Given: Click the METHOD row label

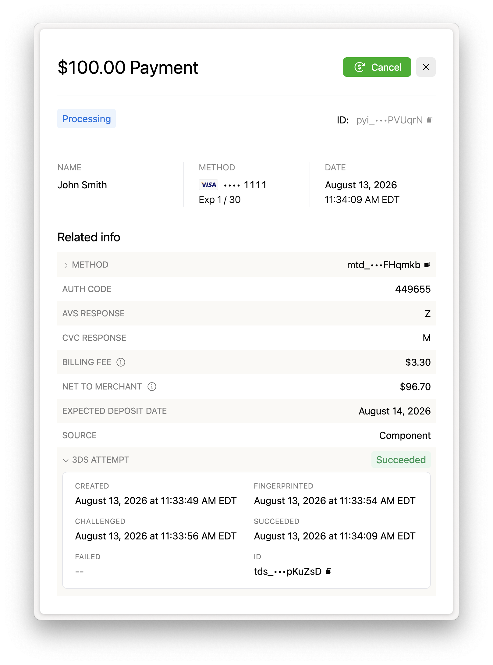Looking at the screenshot, I should tap(90, 265).
